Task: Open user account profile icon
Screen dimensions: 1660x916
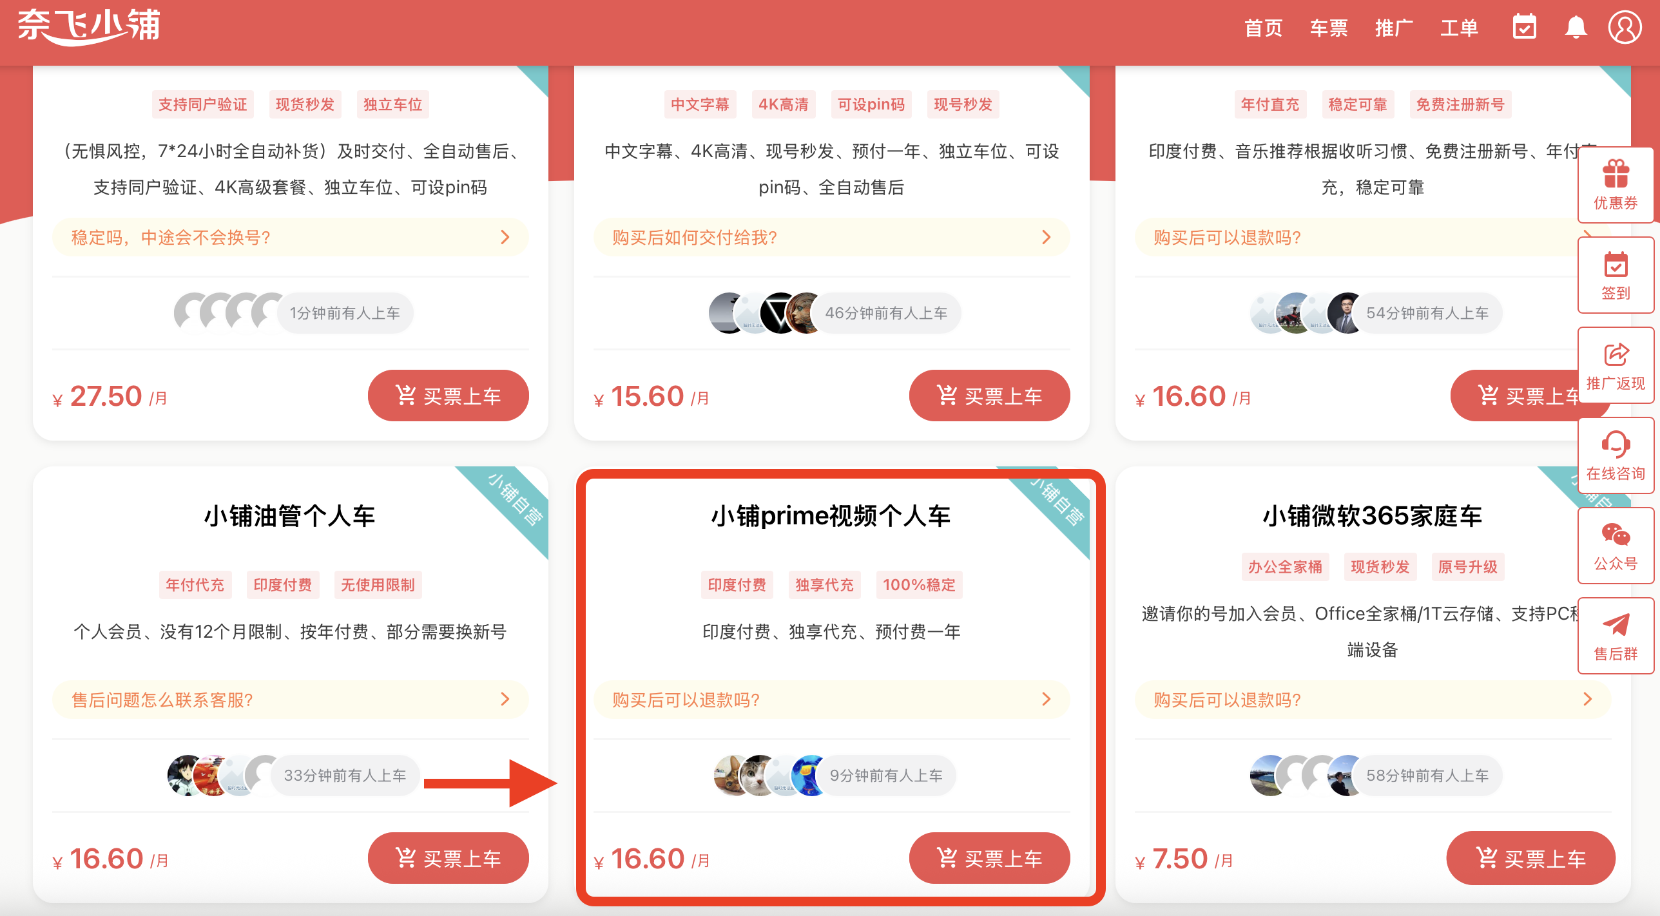Action: (x=1625, y=28)
